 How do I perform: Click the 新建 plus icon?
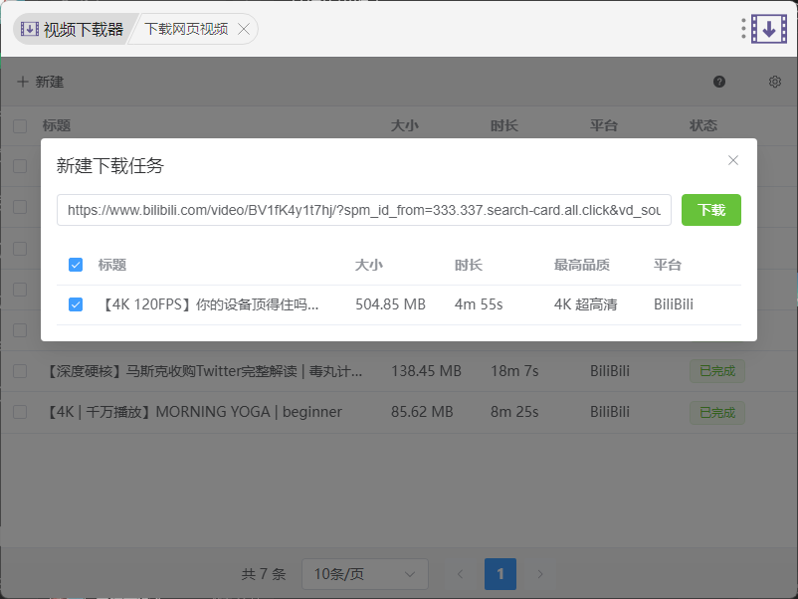23,82
